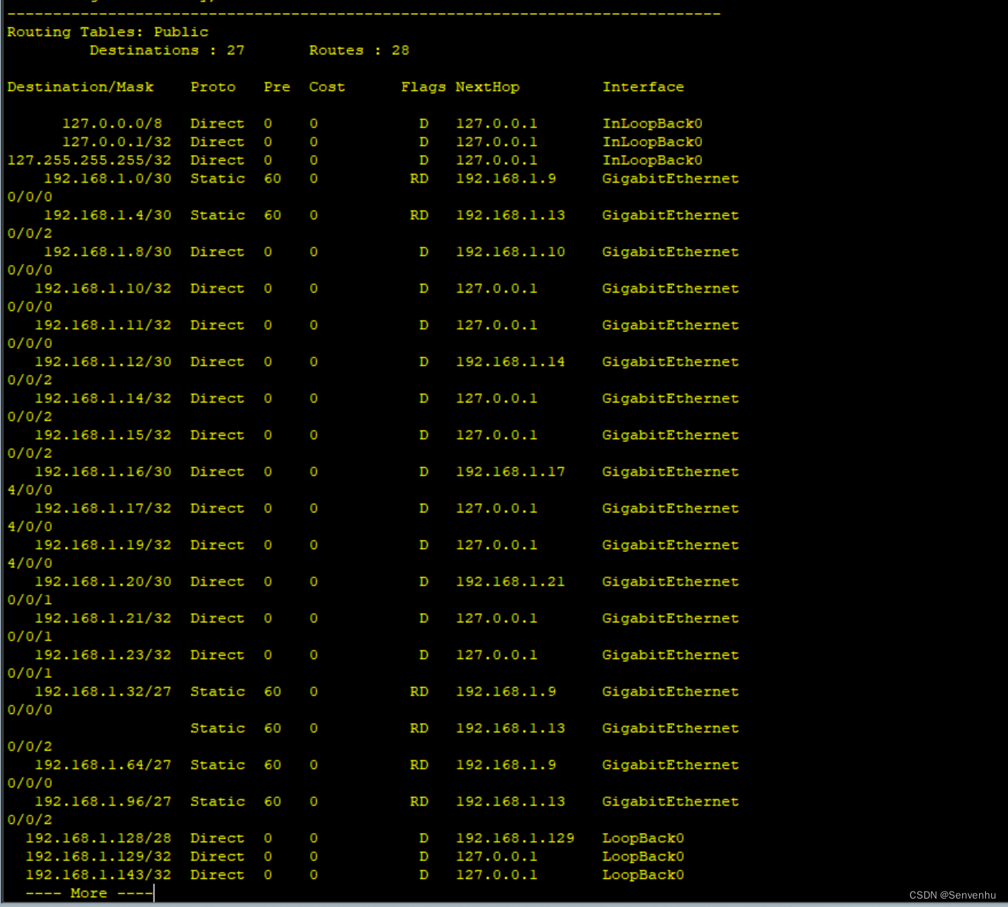Click LoopBack0 interface of 192.168.1.128/28 row
Image resolution: width=1008 pixels, height=907 pixels.
pyautogui.click(x=643, y=838)
